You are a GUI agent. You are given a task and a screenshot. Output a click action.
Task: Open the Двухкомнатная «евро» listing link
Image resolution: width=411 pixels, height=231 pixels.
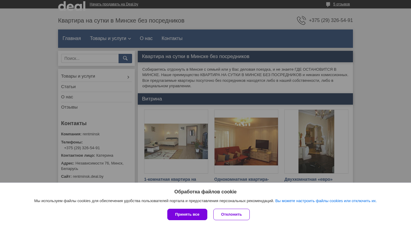pos(308,179)
